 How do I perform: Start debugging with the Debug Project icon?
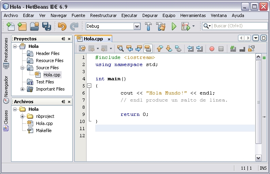186,26
